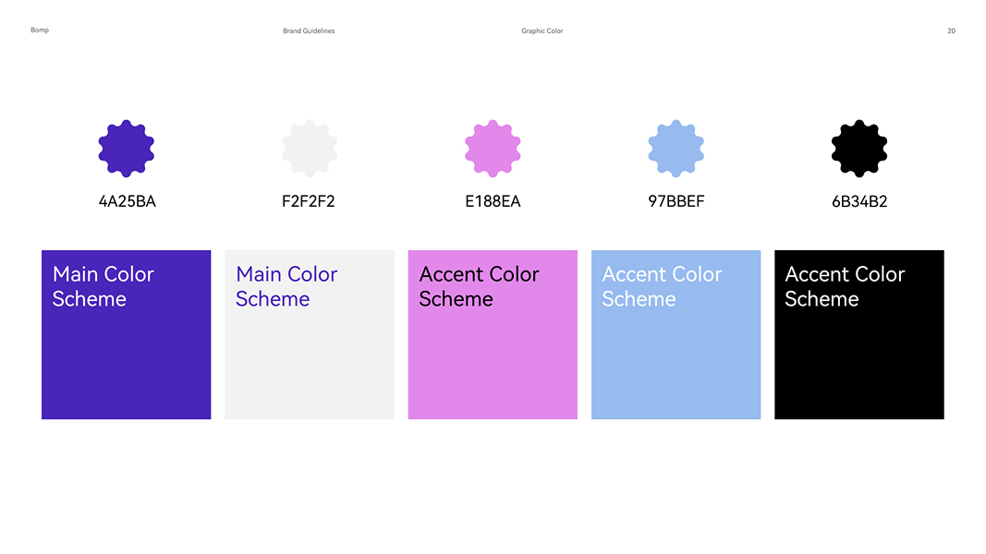Click the Bomp brand name in header
Viewport: 986px width, 554px height.
point(40,30)
